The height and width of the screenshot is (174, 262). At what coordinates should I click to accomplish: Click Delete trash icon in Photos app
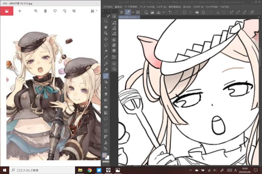tap(45, 11)
